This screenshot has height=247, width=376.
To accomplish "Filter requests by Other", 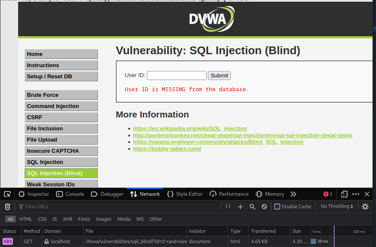I will click(156, 219).
